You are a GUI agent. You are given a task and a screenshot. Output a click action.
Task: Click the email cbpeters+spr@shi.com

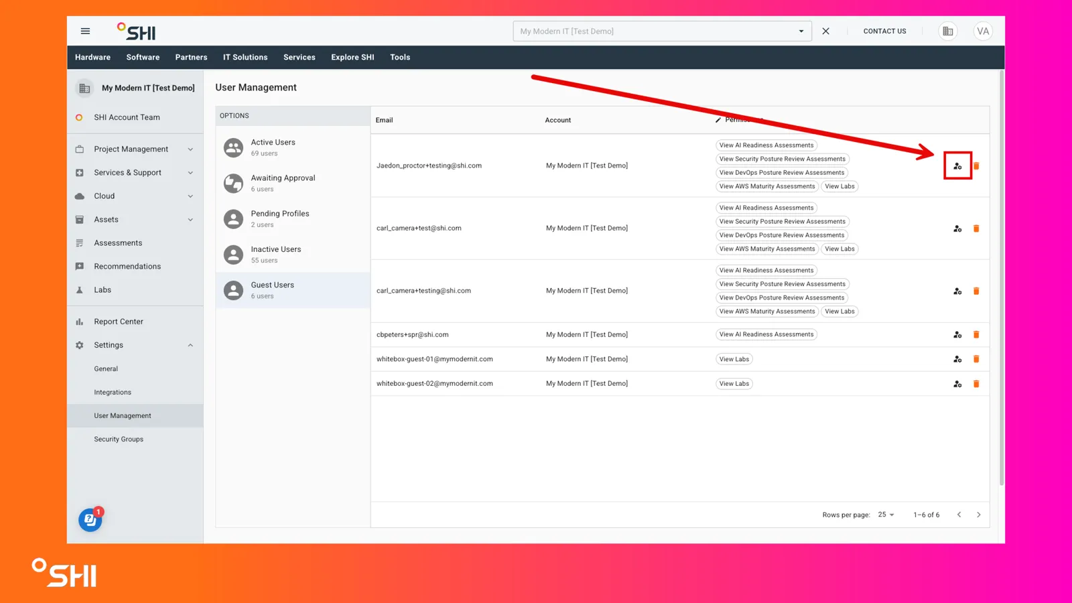413,334
